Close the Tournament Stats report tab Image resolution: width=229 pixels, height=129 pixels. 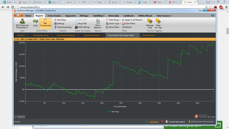coord(102,35)
